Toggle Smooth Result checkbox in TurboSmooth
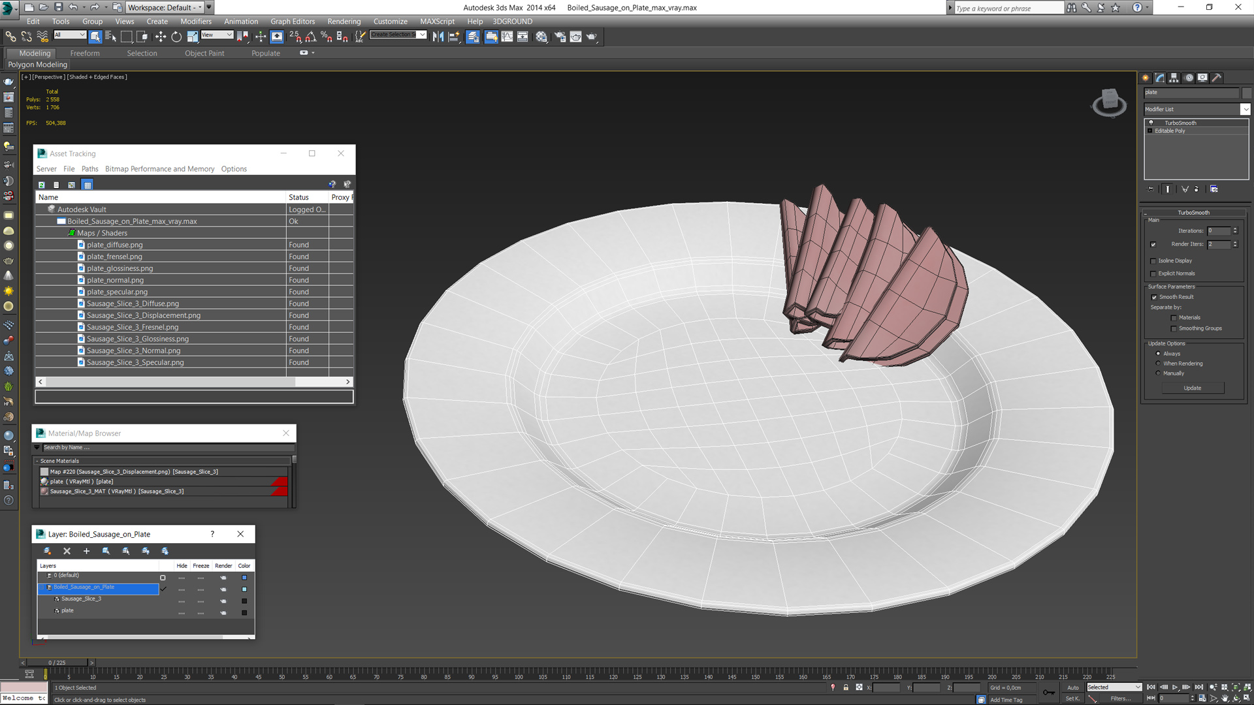 point(1154,297)
